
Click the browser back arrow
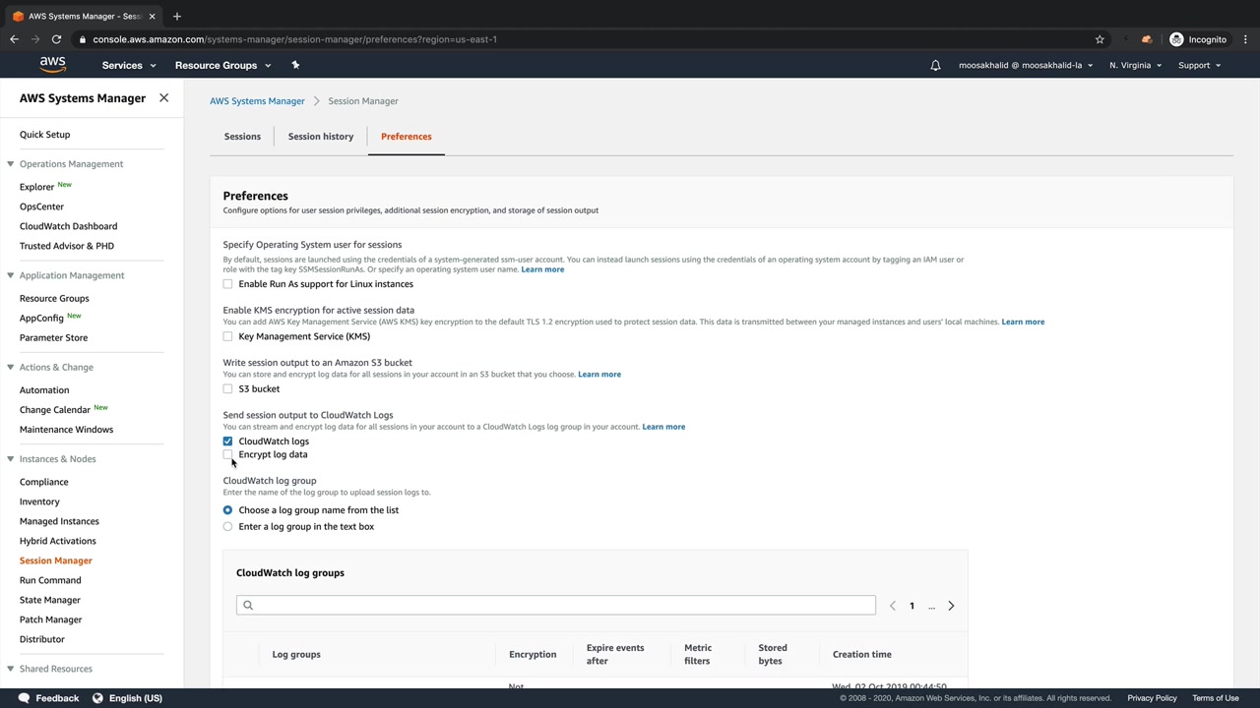[x=14, y=39]
